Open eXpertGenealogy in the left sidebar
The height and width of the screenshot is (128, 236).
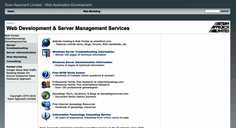click(15, 38)
